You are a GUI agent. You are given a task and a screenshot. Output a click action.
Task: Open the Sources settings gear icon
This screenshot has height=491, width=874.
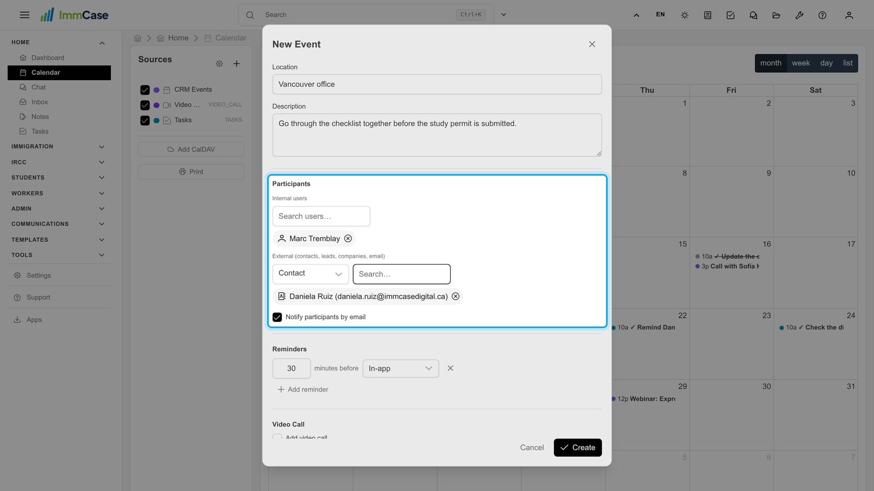pyautogui.click(x=219, y=64)
